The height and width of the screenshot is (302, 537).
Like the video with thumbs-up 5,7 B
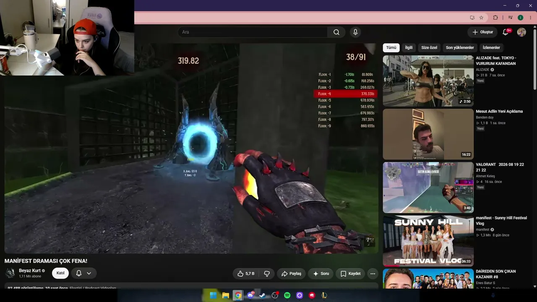click(x=246, y=273)
